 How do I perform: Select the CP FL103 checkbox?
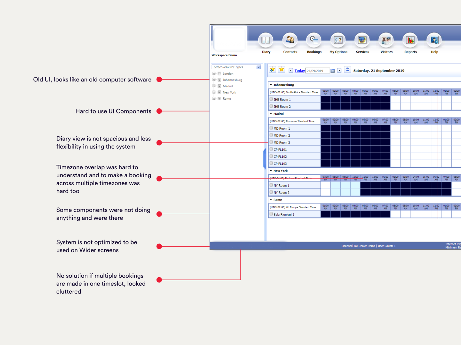pos(271,163)
